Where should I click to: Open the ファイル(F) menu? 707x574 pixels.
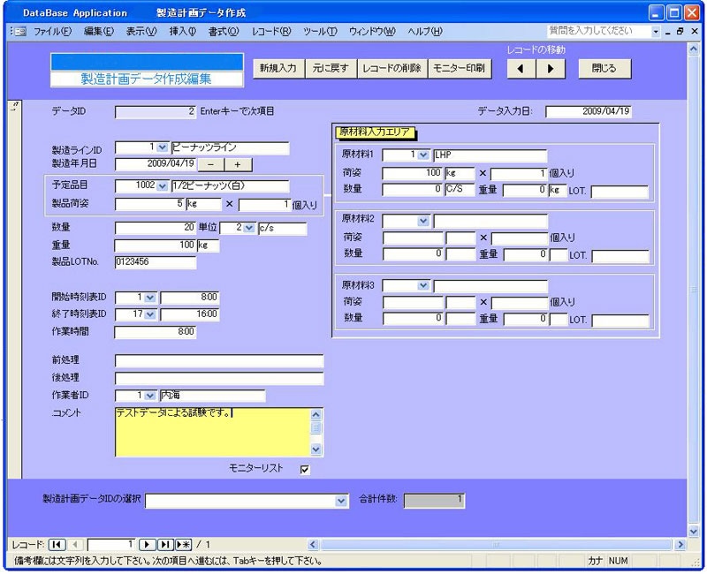coord(53,32)
